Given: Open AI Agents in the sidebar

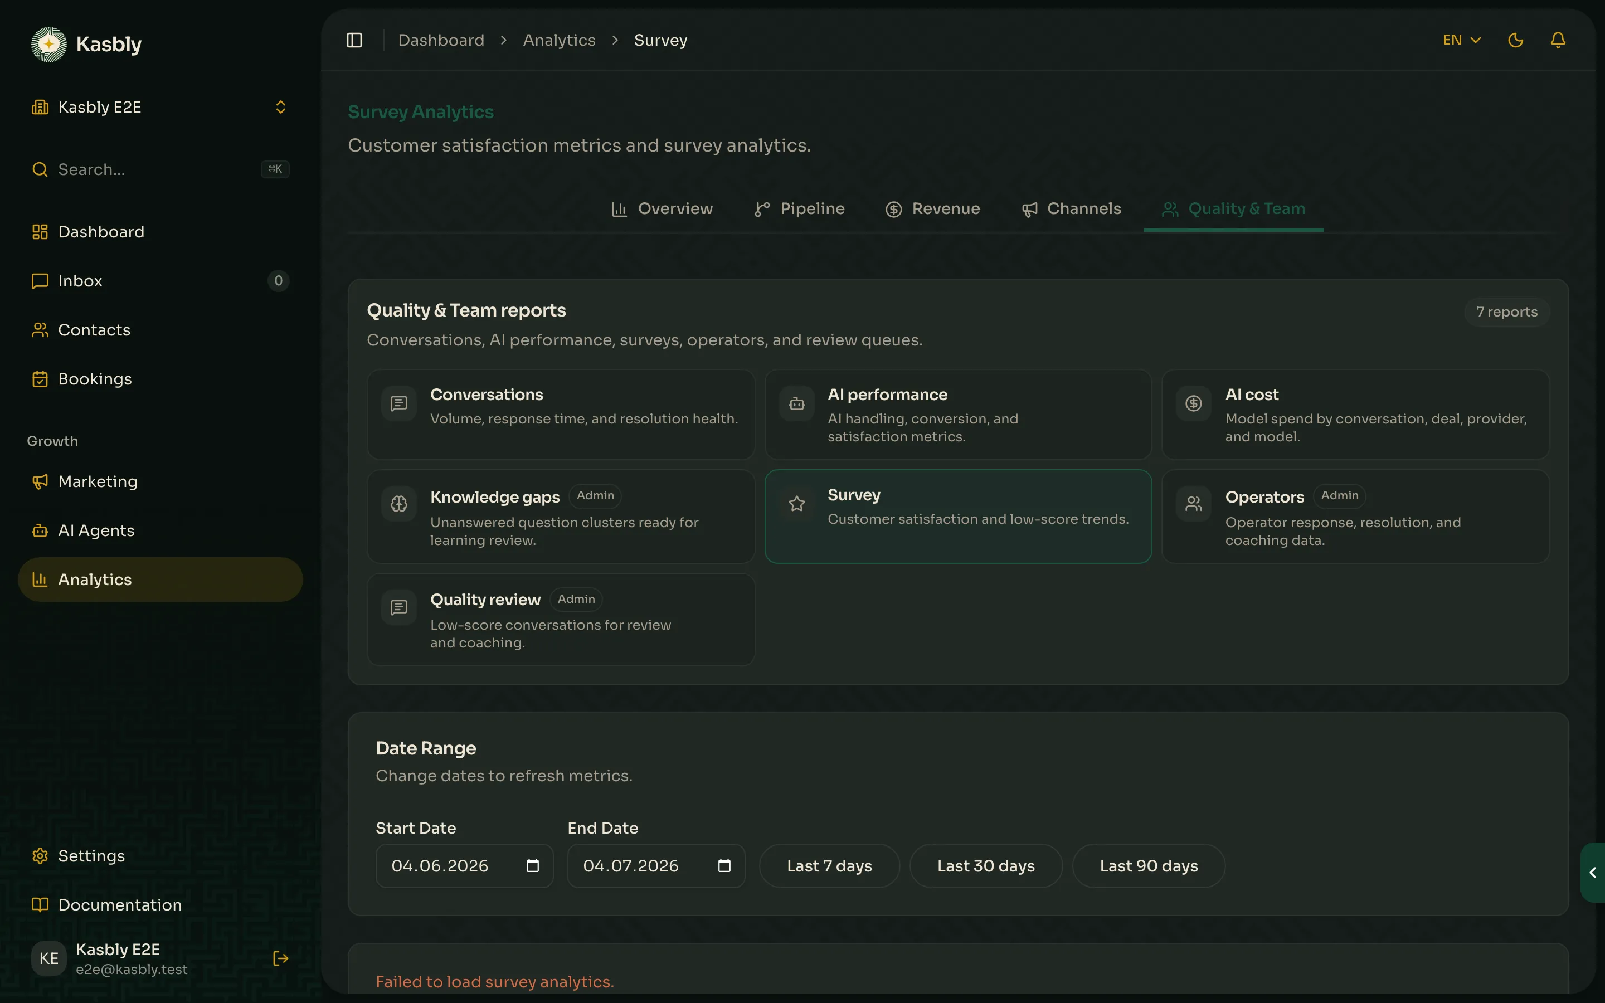Looking at the screenshot, I should coord(160,530).
